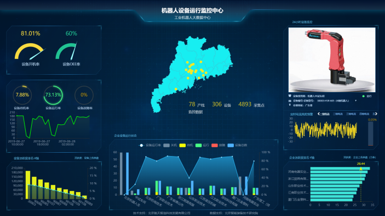Image resolution: width=385 pixels, height=216 pixels.
Task: Click the factory icon beside 设备使用商
Action: click(290, 96)
